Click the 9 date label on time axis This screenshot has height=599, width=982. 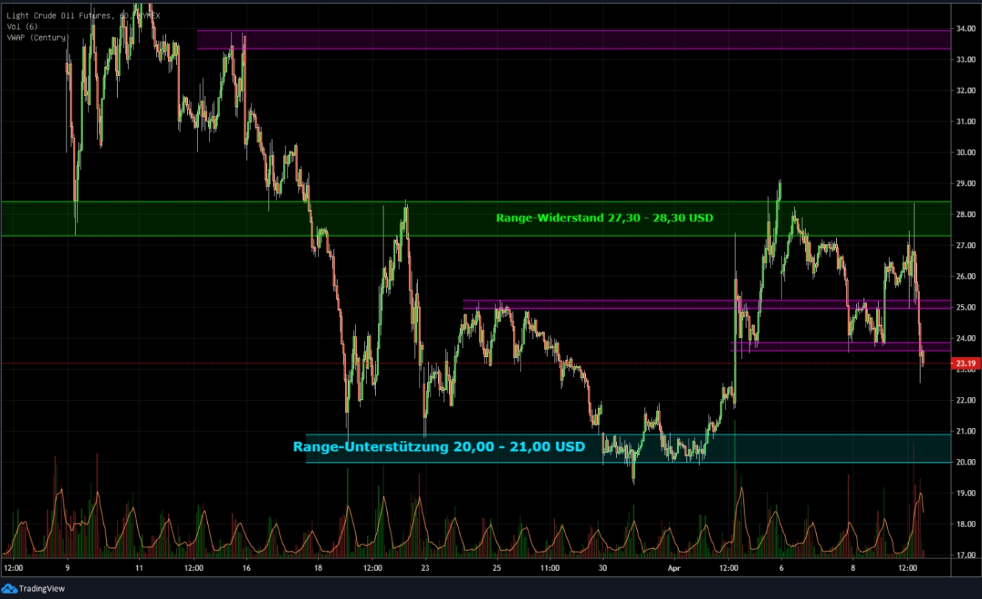coord(67,569)
